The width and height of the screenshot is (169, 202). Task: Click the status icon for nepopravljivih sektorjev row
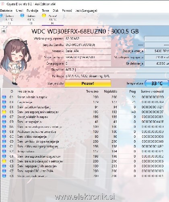pyautogui.click(x=4, y=166)
